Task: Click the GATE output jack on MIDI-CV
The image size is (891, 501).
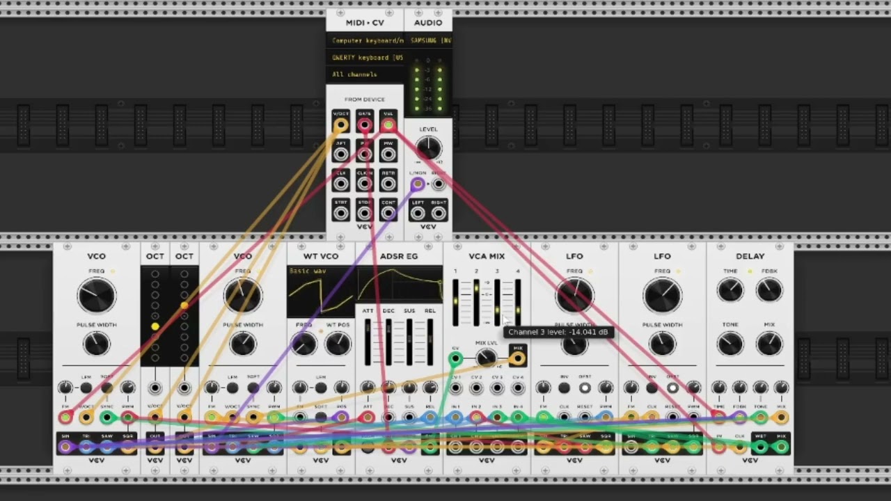Action: [365, 125]
